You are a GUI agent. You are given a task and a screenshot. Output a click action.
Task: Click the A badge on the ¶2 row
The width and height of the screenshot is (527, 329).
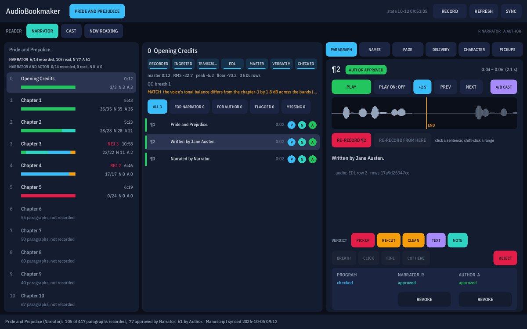point(313,142)
